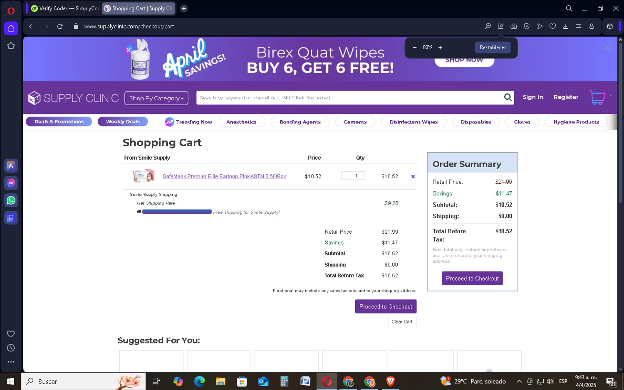
Task: Open Microsoft Edge from taskbar
Action: pyautogui.click(x=199, y=381)
